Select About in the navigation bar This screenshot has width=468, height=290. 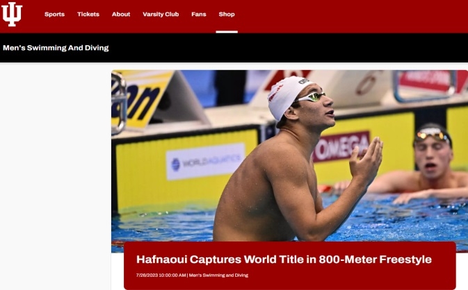pyautogui.click(x=121, y=15)
